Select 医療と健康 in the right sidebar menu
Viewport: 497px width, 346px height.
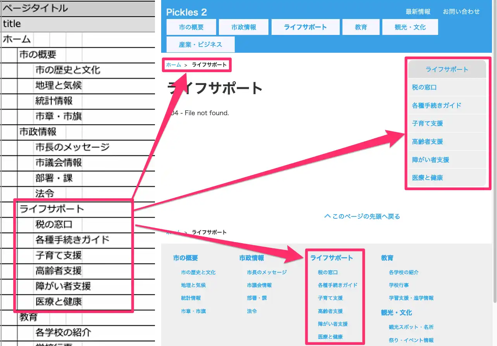click(427, 178)
